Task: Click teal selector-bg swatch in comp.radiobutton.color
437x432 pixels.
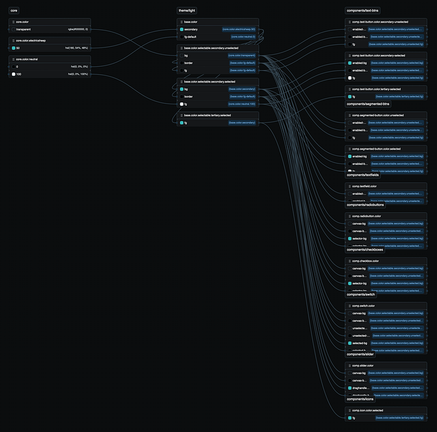Action: 350,238
